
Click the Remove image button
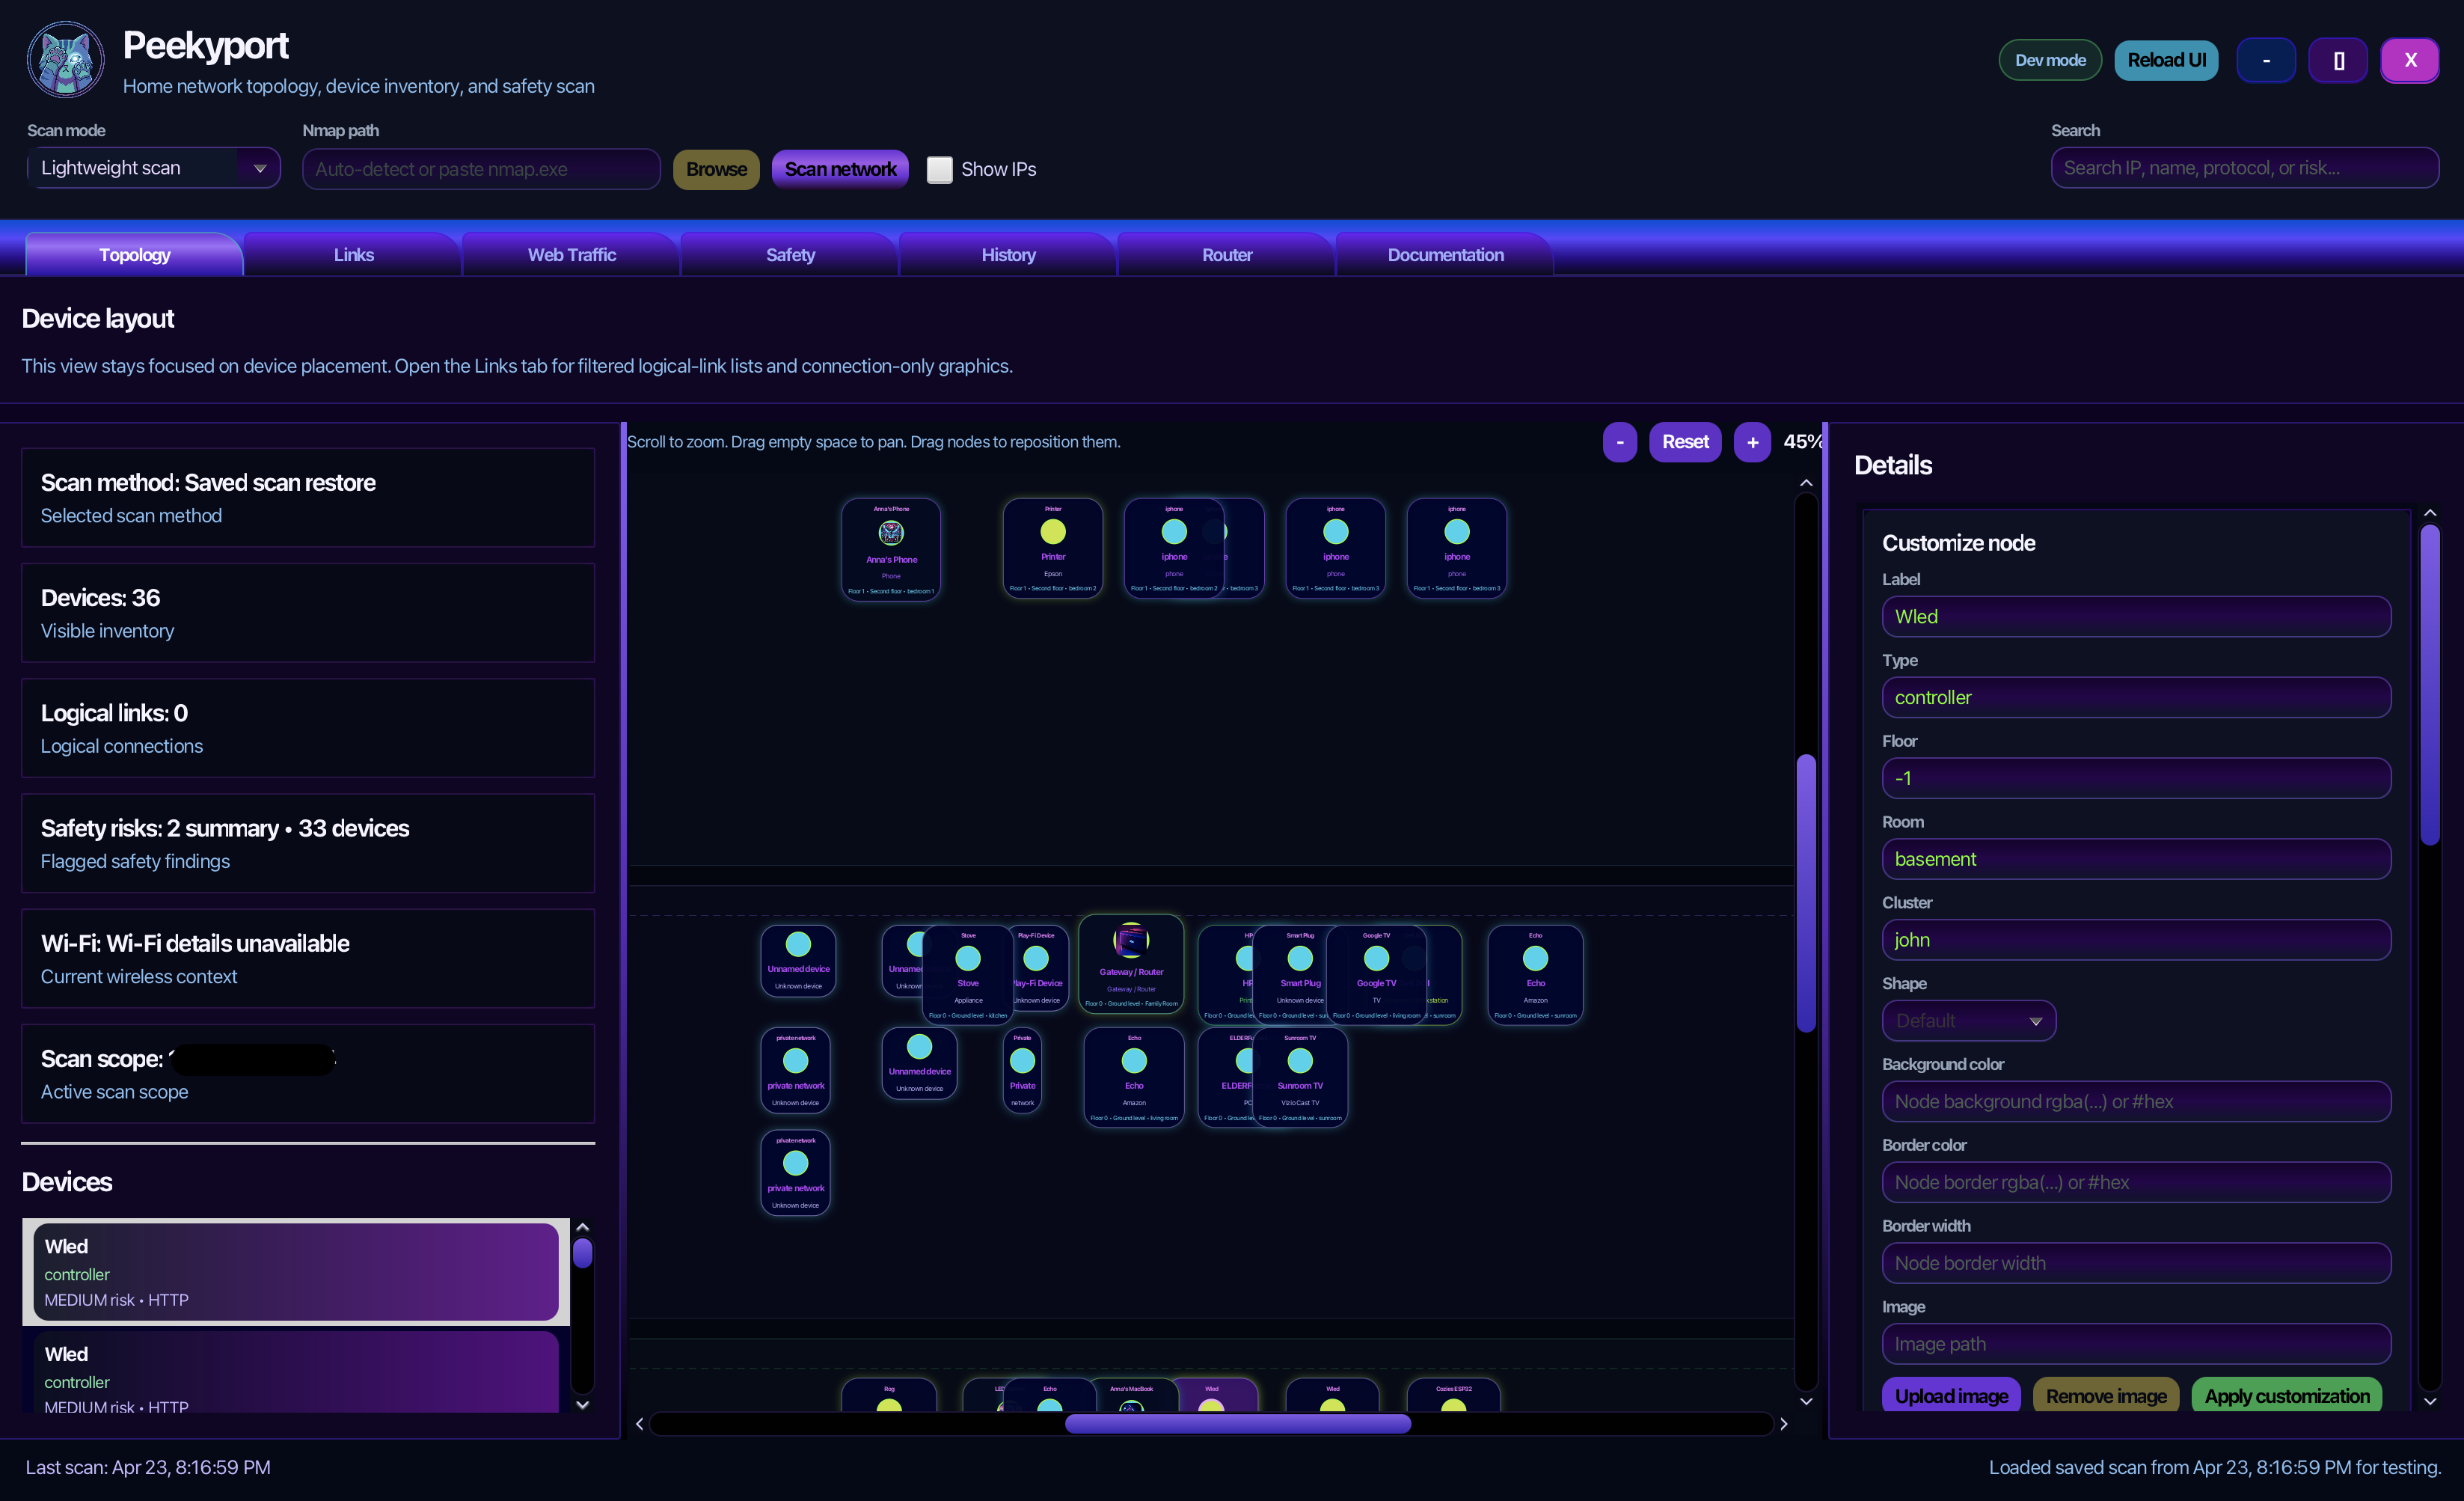pos(2106,1395)
